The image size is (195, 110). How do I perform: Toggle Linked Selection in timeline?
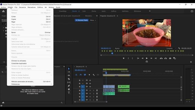click(x=85, y=75)
